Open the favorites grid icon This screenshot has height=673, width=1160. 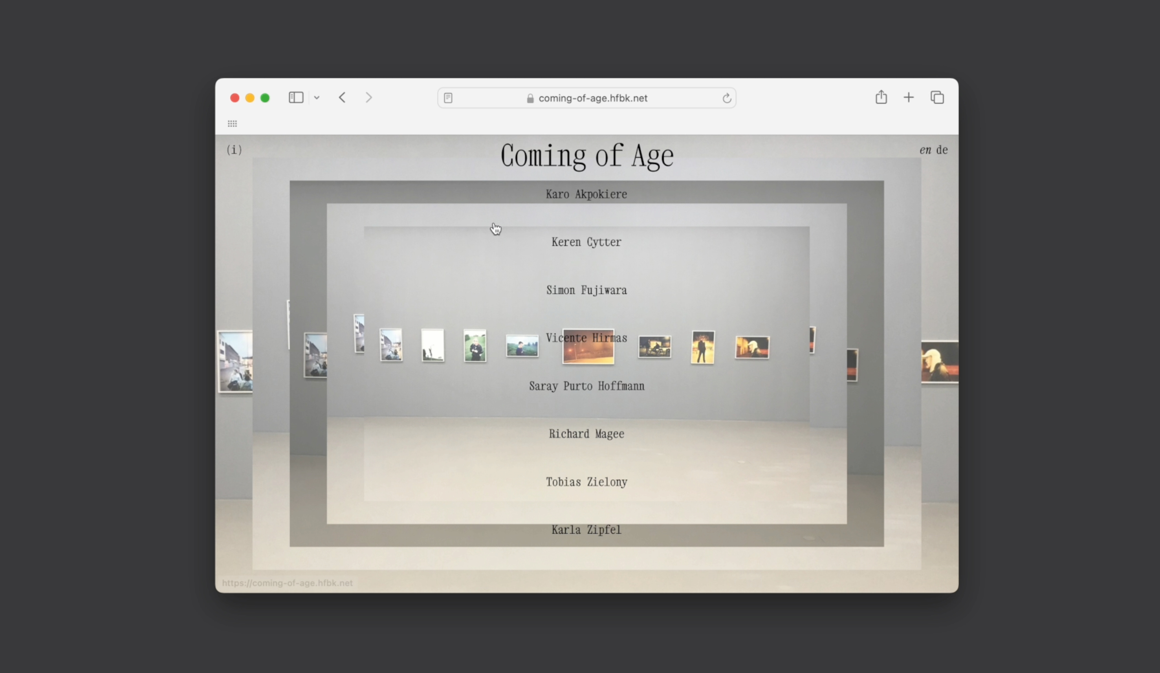click(x=232, y=123)
